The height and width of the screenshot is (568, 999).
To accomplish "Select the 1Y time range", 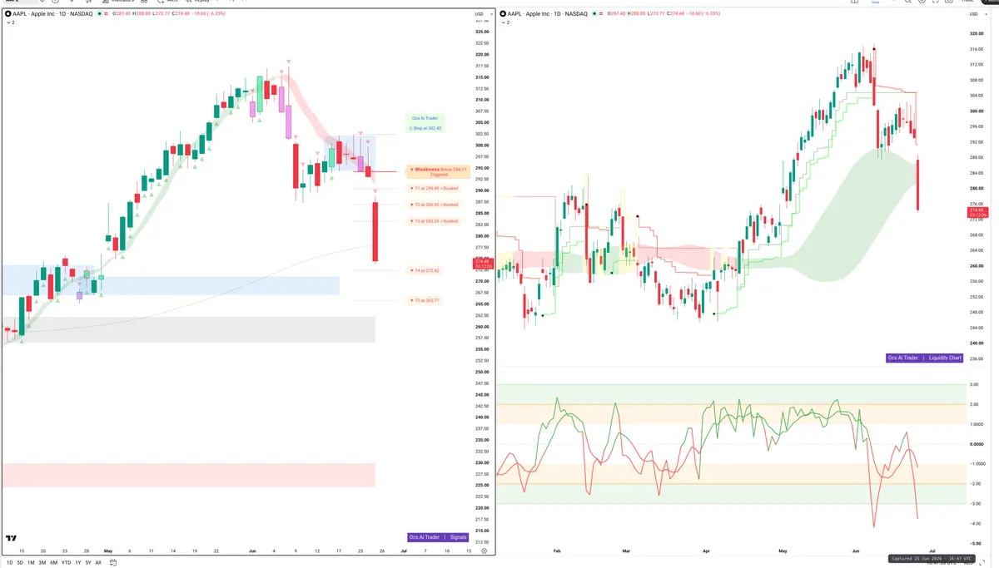I will (77, 563).
